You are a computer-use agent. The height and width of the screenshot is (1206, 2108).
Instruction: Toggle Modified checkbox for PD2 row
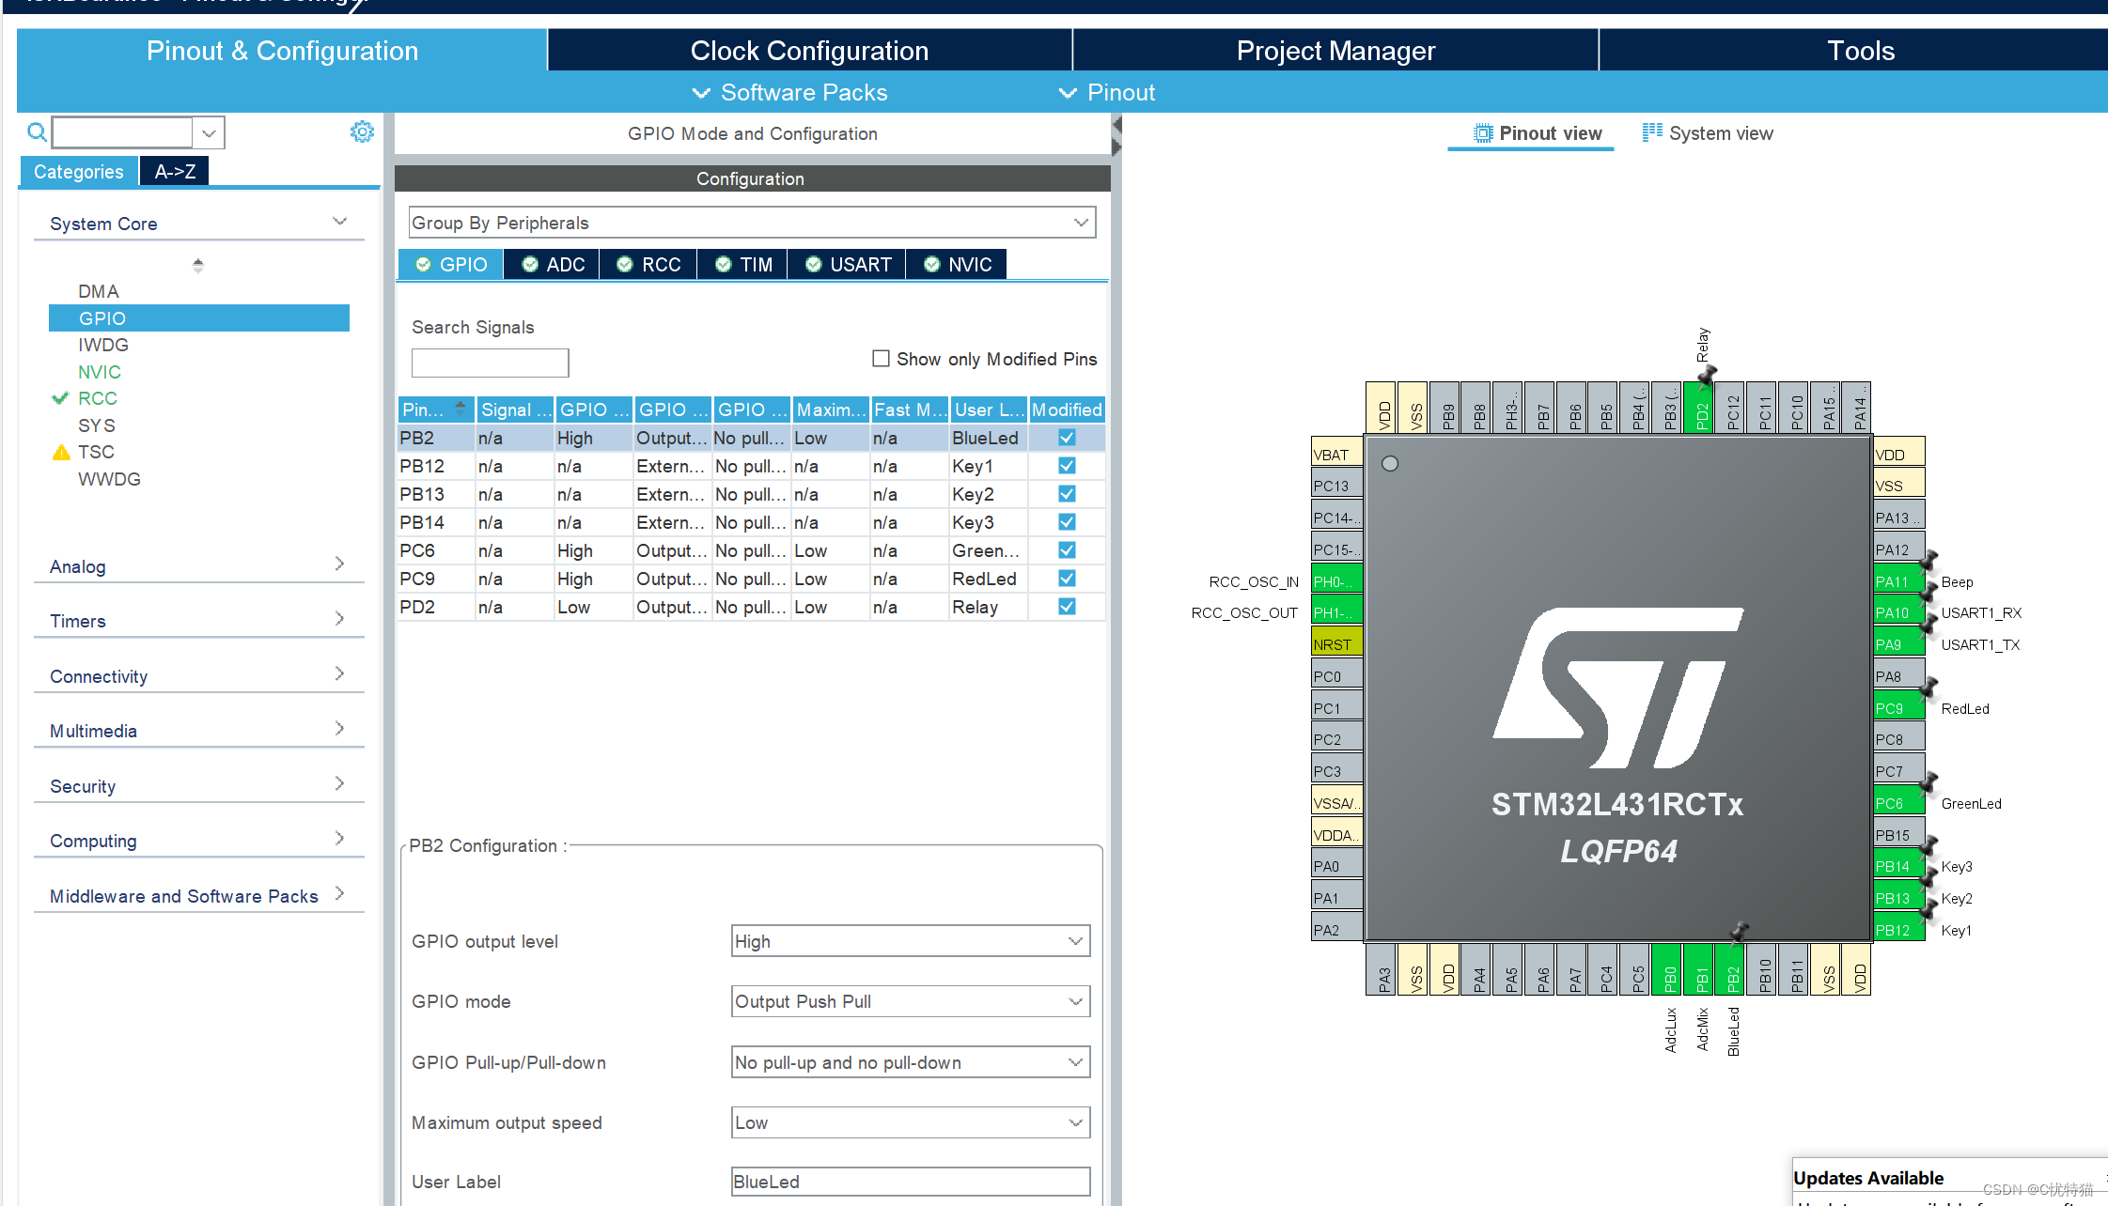tap(1067, 607)
